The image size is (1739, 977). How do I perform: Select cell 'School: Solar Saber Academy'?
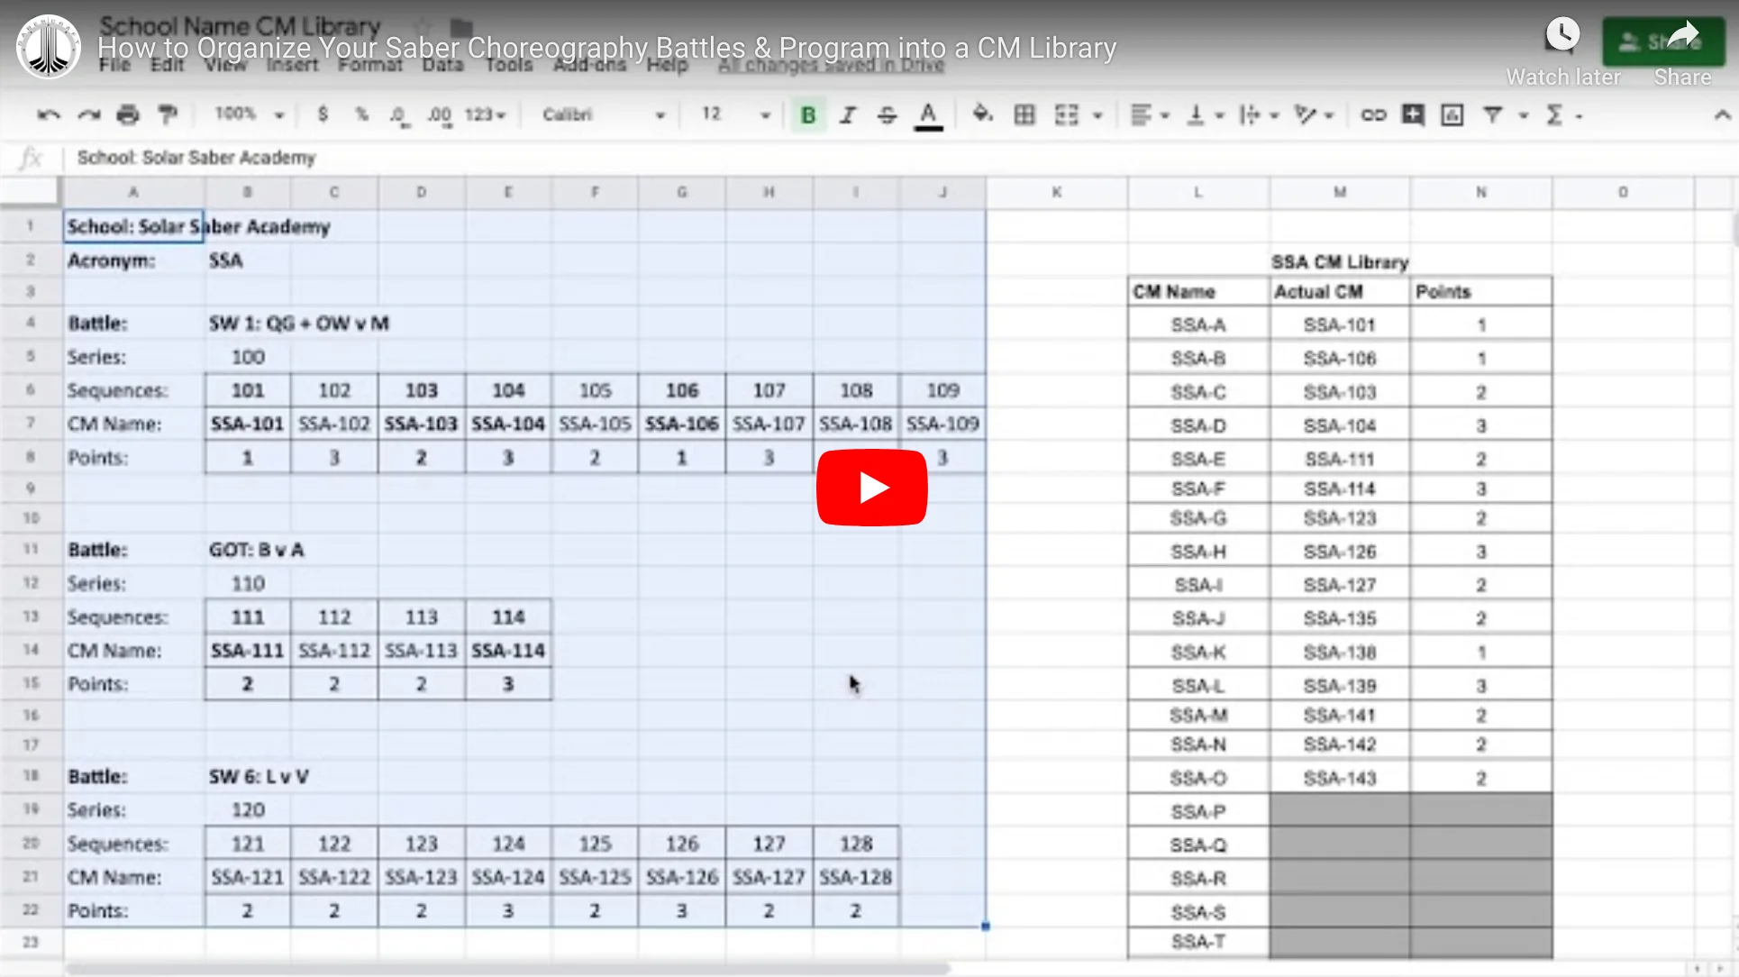(133, 226)
